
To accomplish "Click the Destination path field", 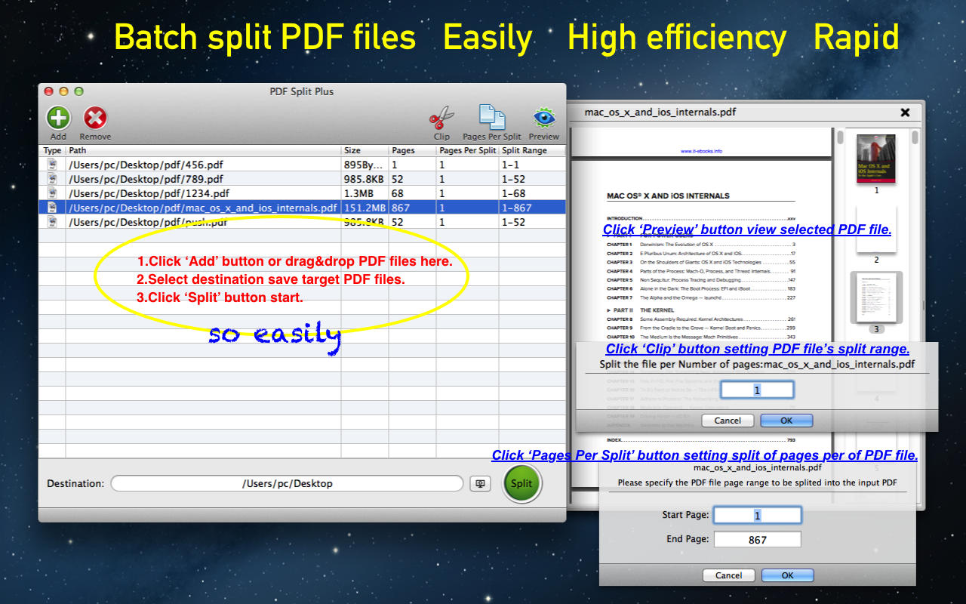I will point(287,483).
